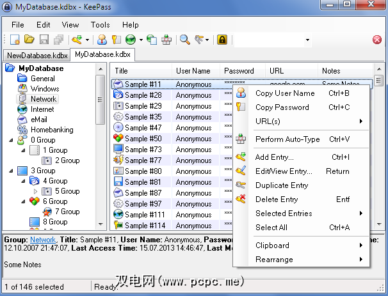Open the Clipboard submenu
This screenshot has height=296, width=388.
pos(302,245)
